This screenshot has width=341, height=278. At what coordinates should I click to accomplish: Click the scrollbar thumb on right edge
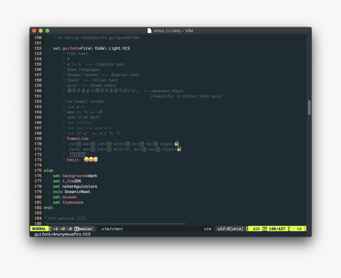click(x=309, y=107)
